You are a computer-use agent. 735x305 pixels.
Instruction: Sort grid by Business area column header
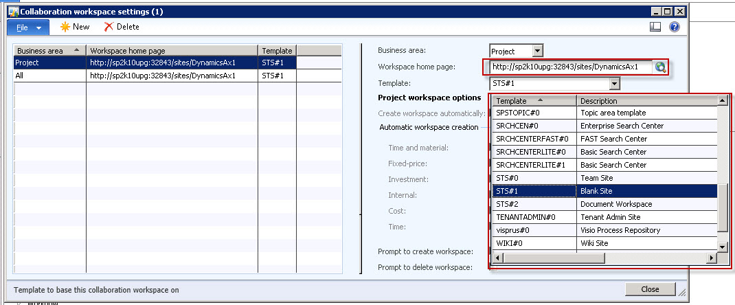pos(49,50)
